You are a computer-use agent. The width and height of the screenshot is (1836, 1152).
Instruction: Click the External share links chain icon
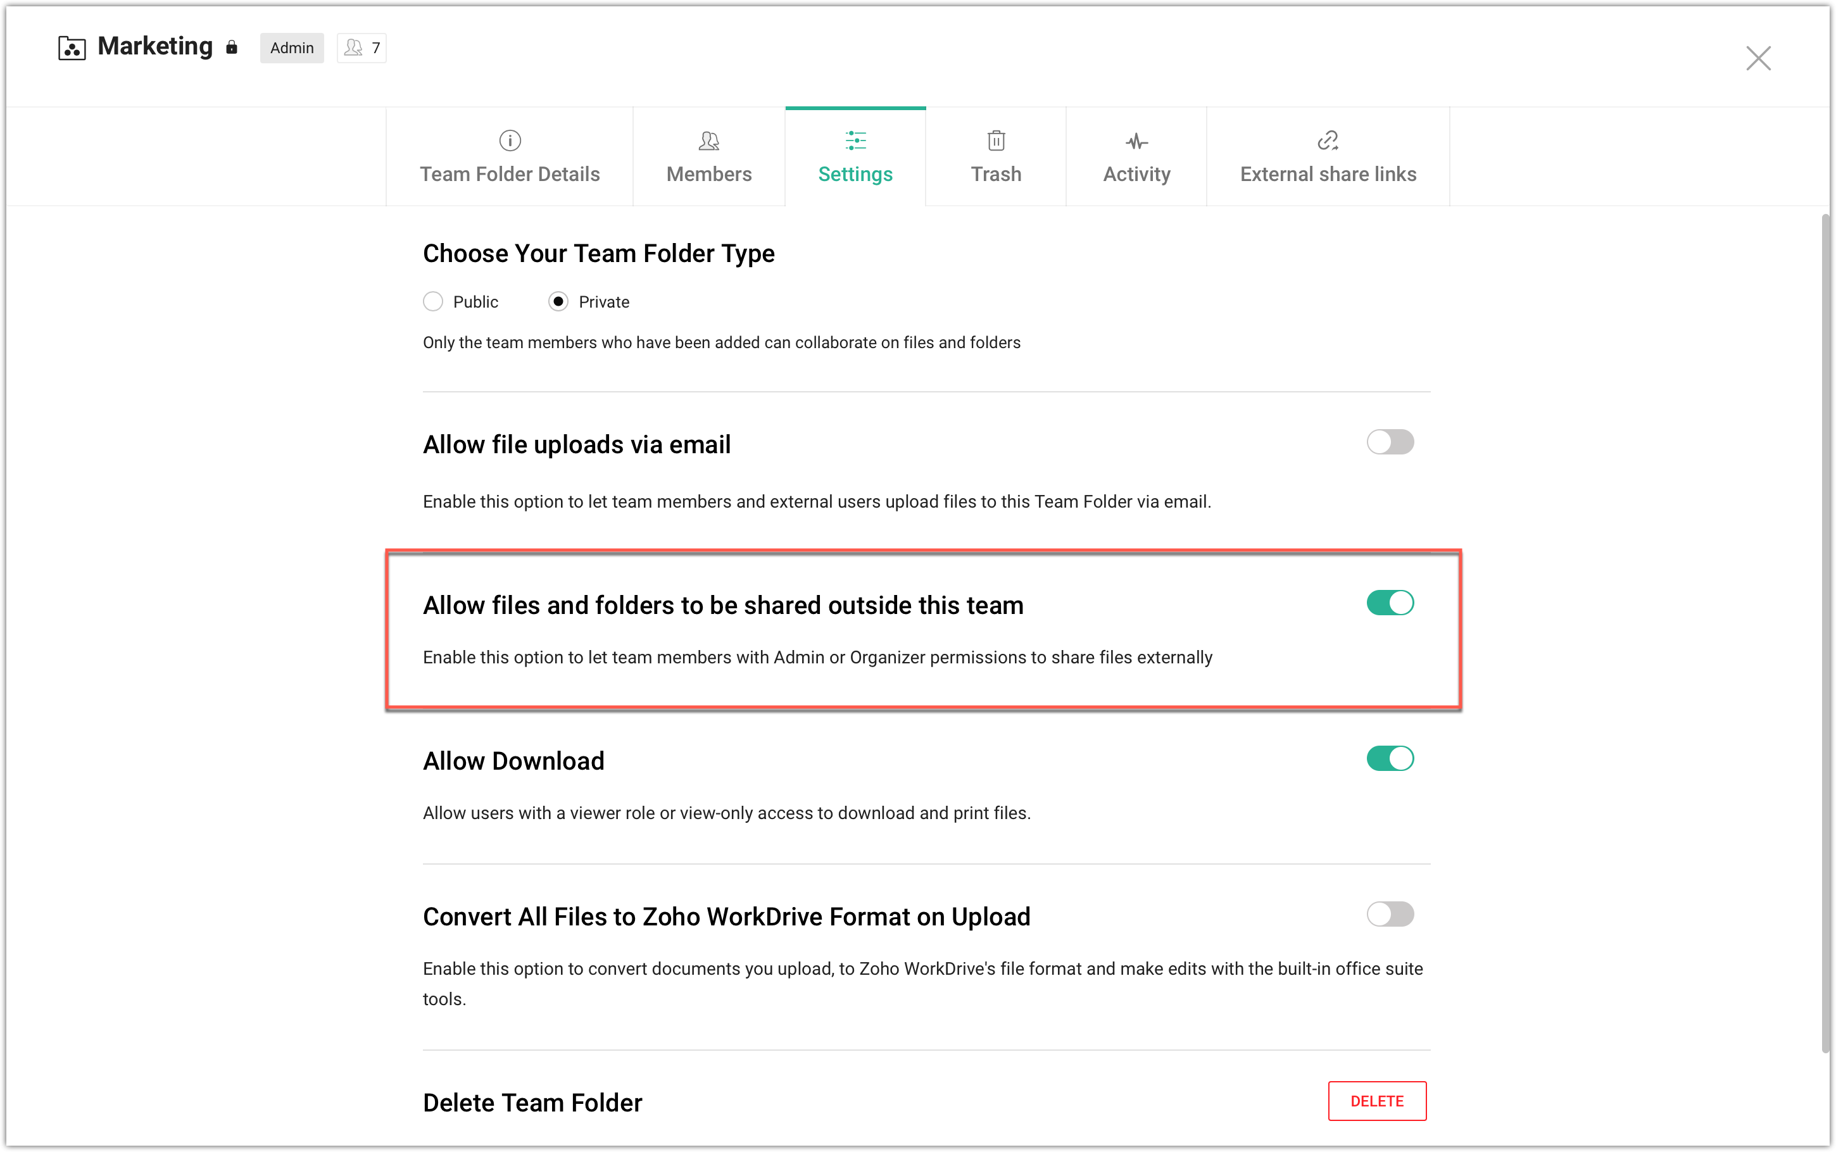(1327, 140)
